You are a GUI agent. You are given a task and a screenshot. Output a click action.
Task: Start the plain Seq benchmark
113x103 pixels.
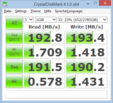(14, 67)
